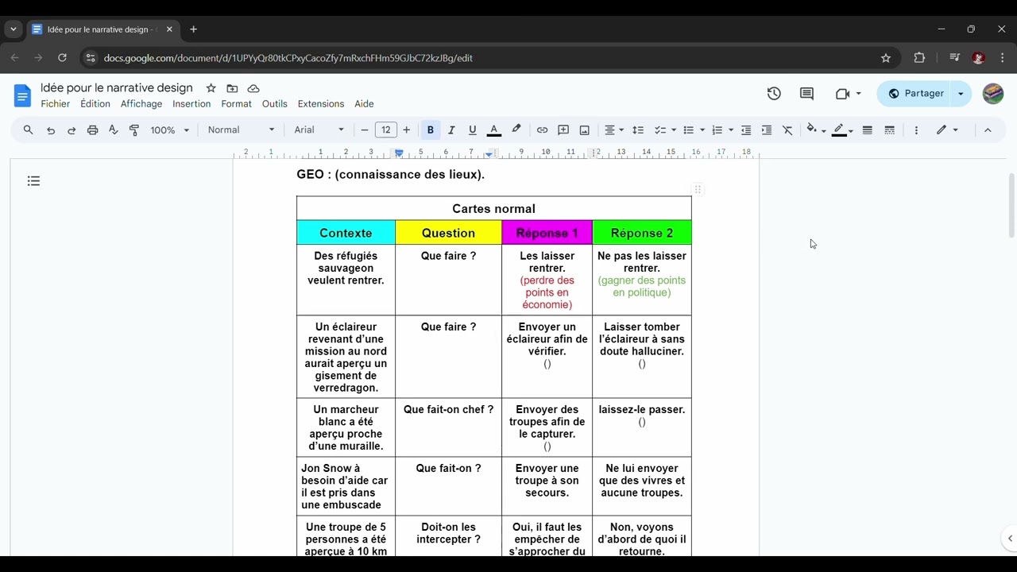
Task: Open the Arial font dropdown
Action: coord(319,130)
